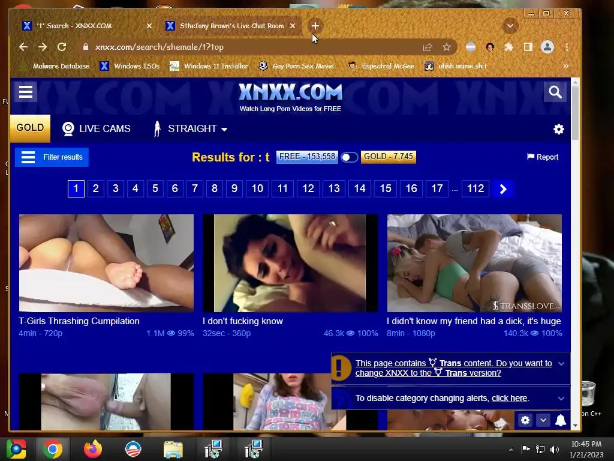Click the down chevron beside the bell
Image resolution: width=614 pixels, height=461 pixels.
tap(543, 420)
